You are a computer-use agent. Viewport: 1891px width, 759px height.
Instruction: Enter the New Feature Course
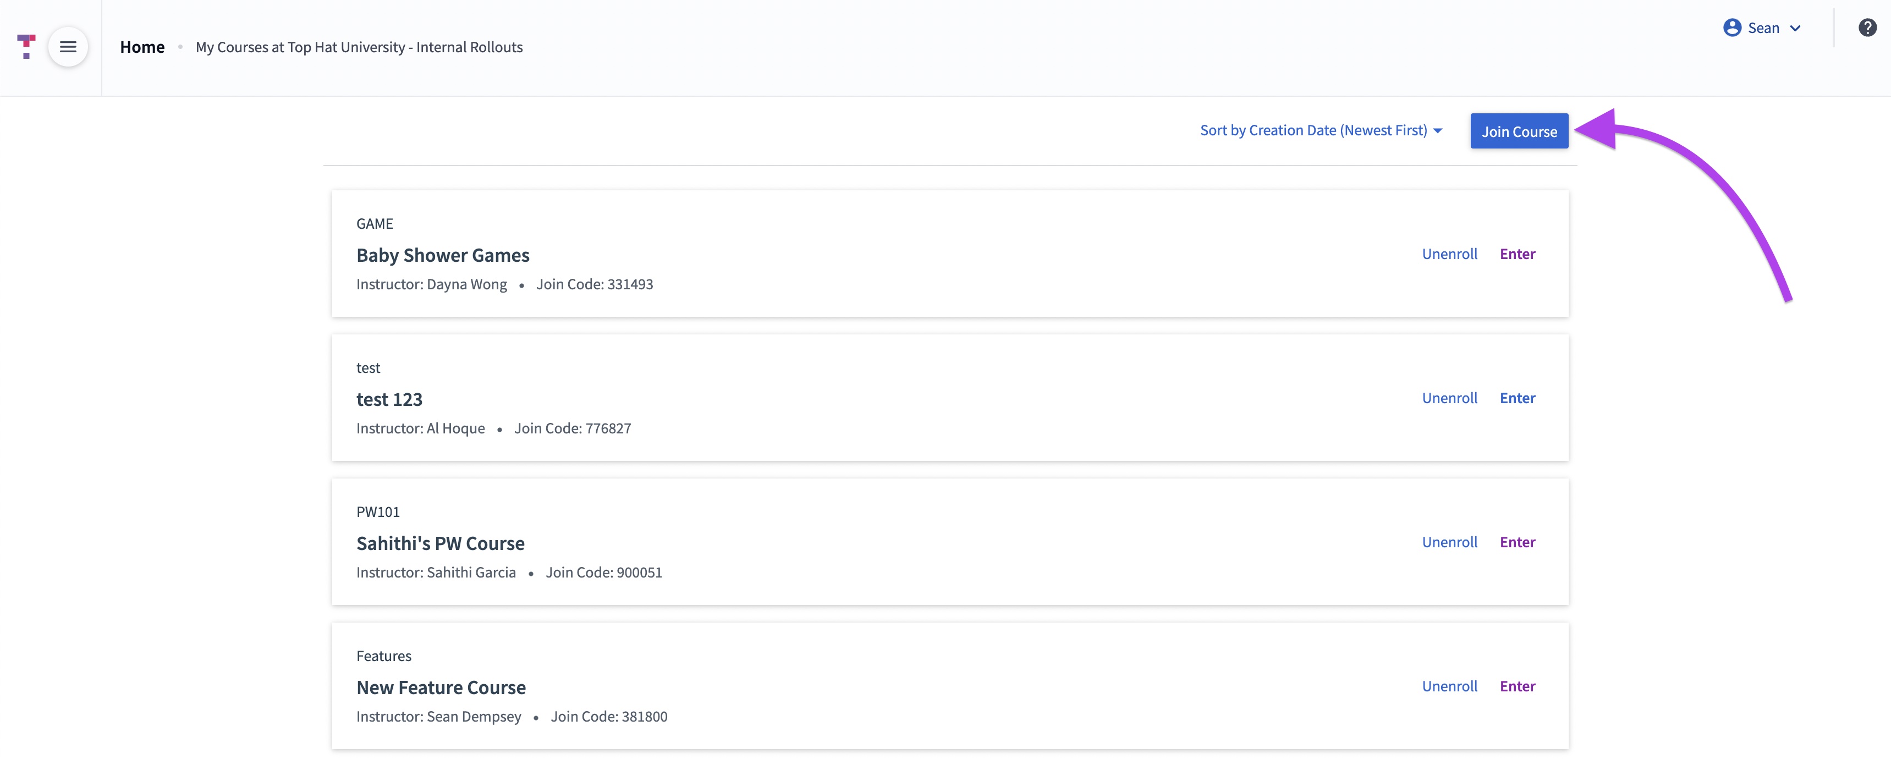(1518, 686)
